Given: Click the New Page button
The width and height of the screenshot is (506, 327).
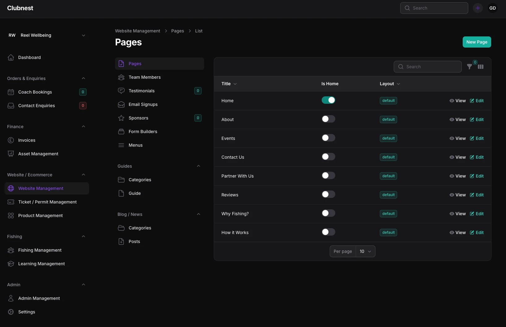Looking at the screenshot, I should [477, 42].
